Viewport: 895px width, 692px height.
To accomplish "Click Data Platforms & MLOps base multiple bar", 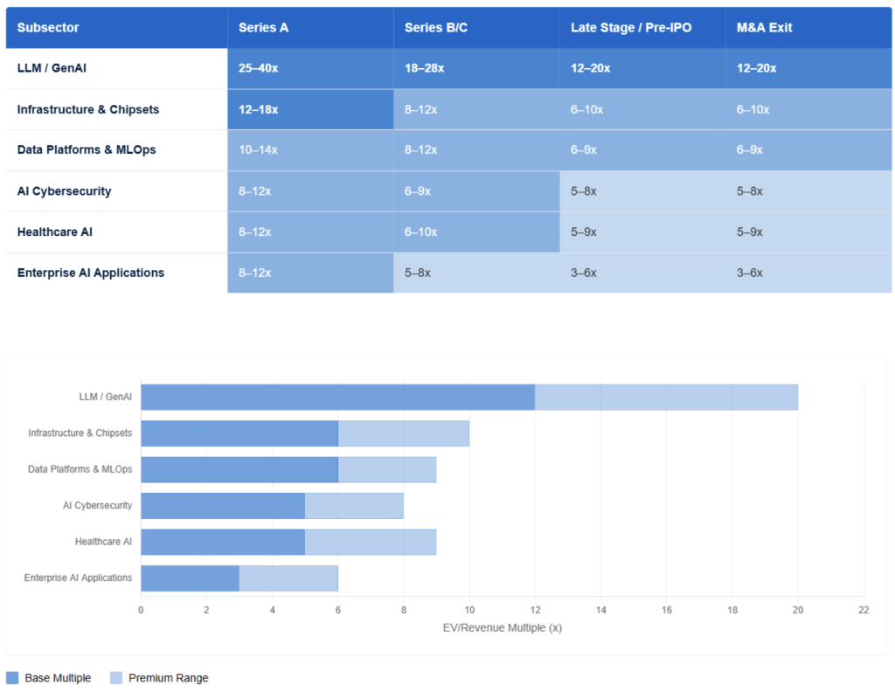I will click(239, 469).
